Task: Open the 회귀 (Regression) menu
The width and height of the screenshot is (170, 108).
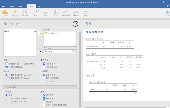Action: click(x=35, y=13)
